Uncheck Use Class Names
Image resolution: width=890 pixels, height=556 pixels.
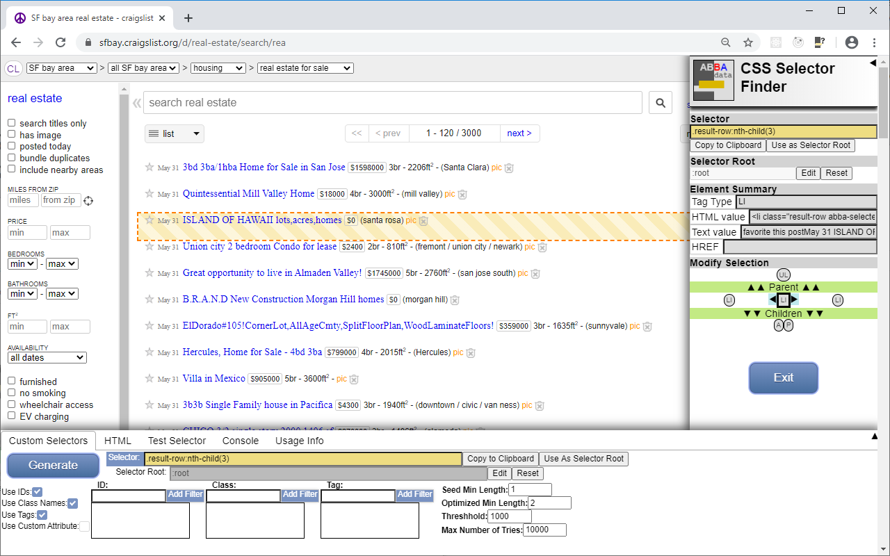[x=72, y=503]
